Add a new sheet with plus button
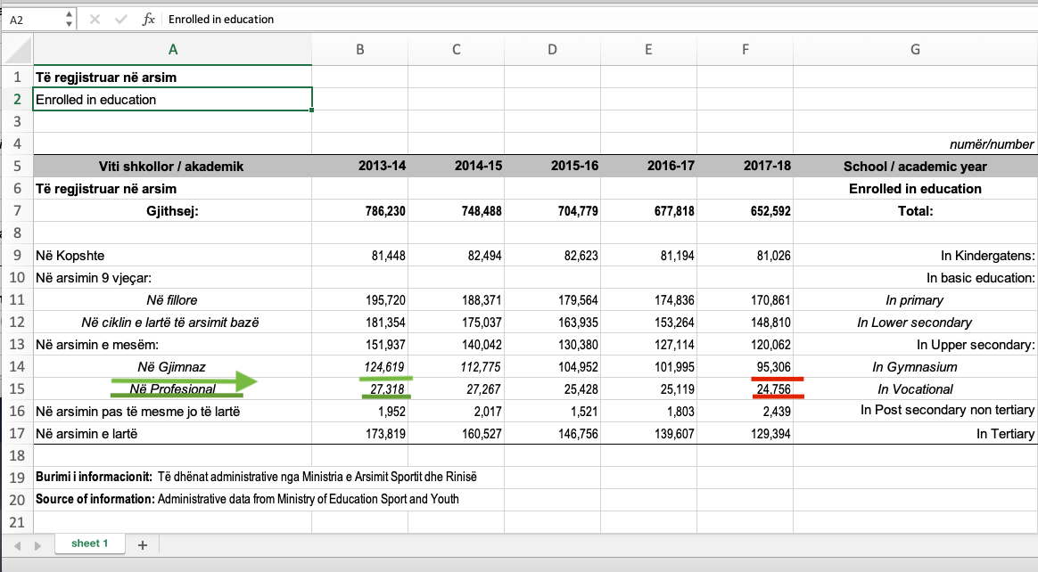The image size is (1038, 572). [x=142, y=544]
